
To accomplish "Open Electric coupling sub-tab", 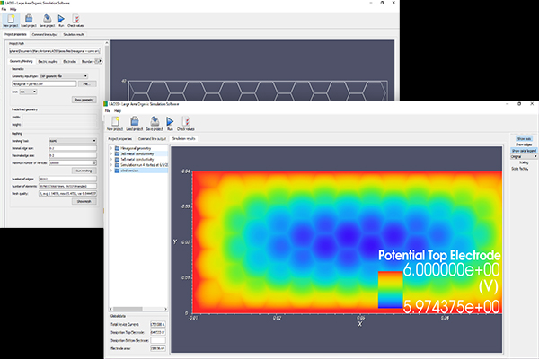I will coord(48,62).
